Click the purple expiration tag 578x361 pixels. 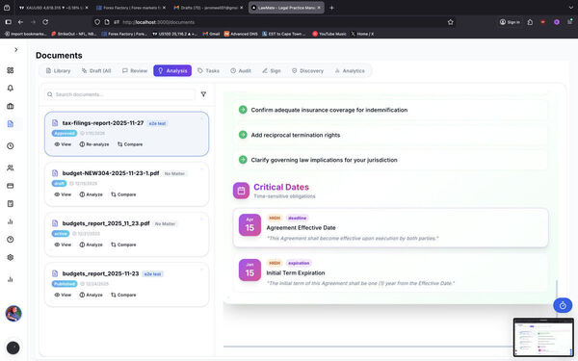pos(299,263)
